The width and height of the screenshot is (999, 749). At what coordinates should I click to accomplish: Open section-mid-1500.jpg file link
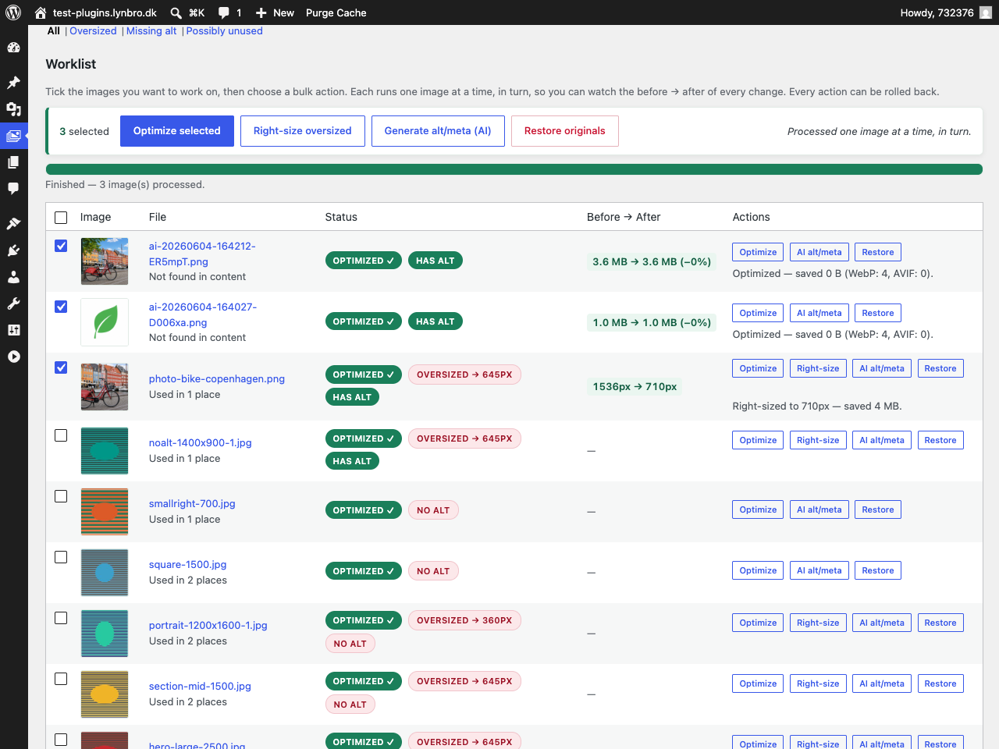[200, 686]
